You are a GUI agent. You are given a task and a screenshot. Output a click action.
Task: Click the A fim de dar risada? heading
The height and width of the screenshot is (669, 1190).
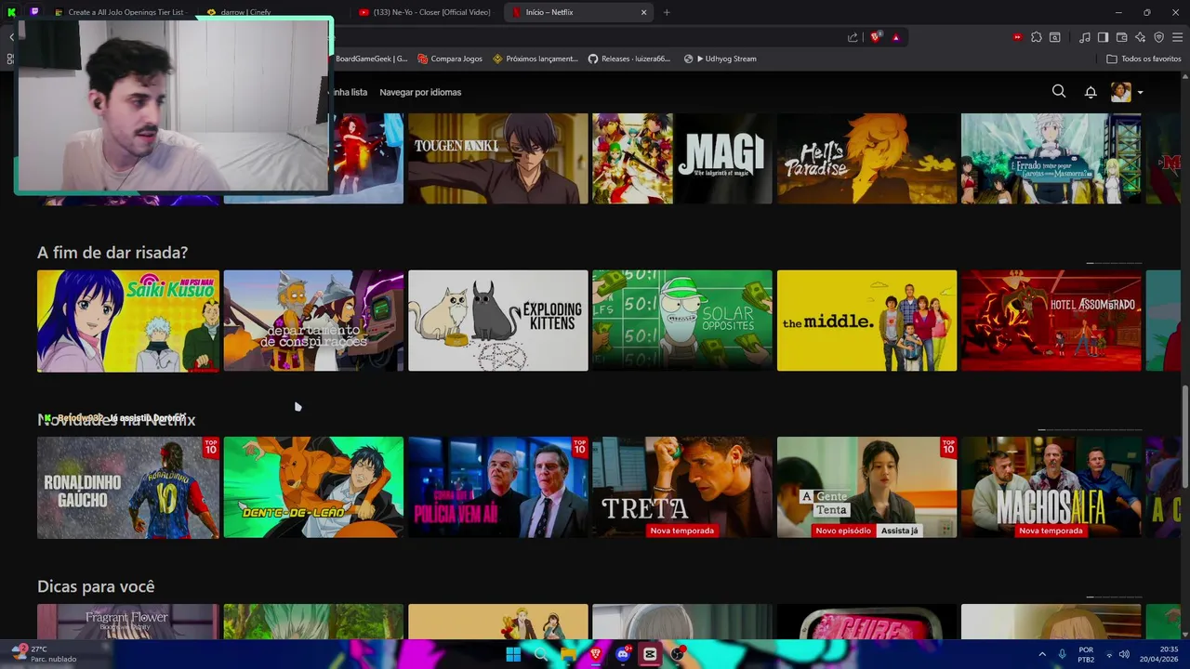click(112, 253)
